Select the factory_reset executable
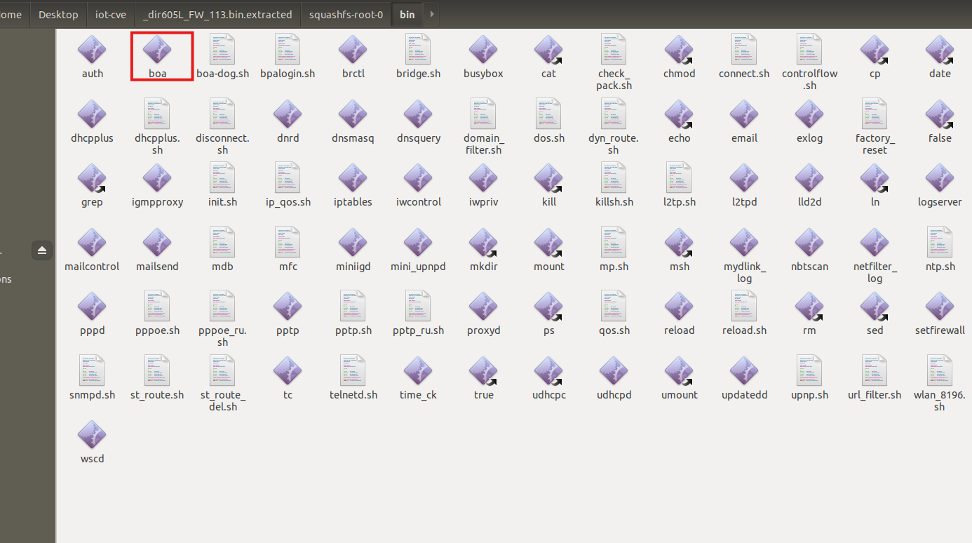 [x=875, y=115]
